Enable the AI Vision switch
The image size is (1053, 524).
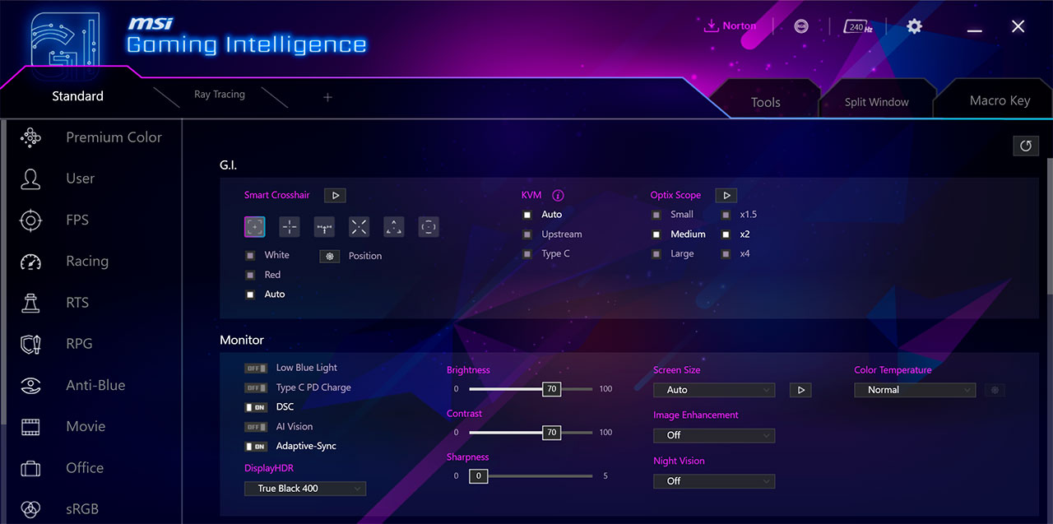click(256, 427)
